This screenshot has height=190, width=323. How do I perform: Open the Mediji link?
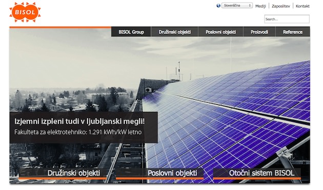(260, 6)
